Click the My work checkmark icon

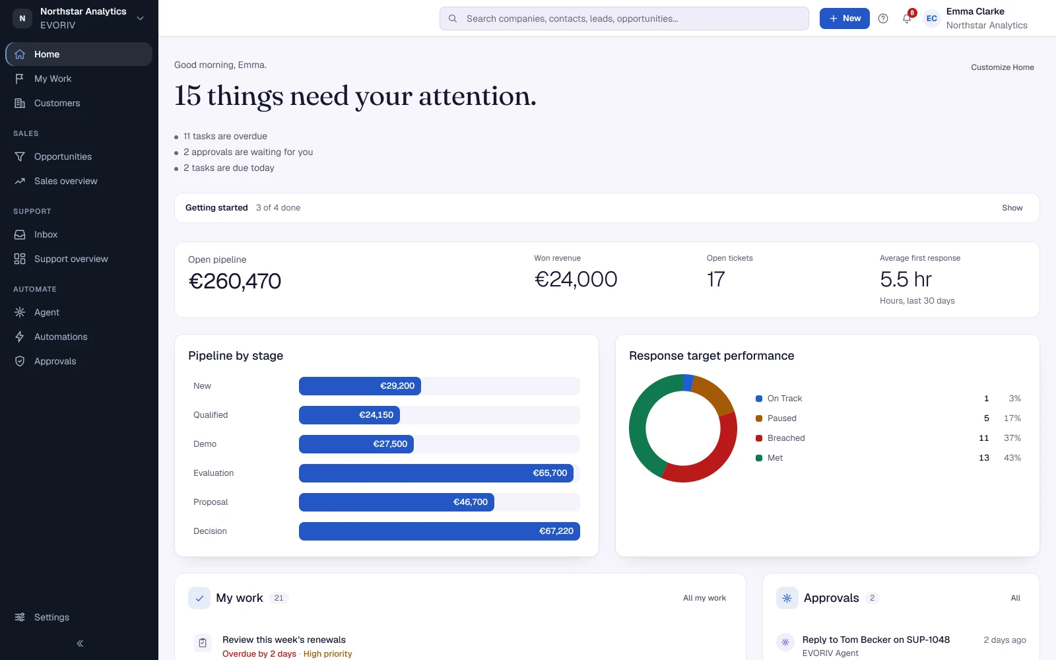point(199,598)
